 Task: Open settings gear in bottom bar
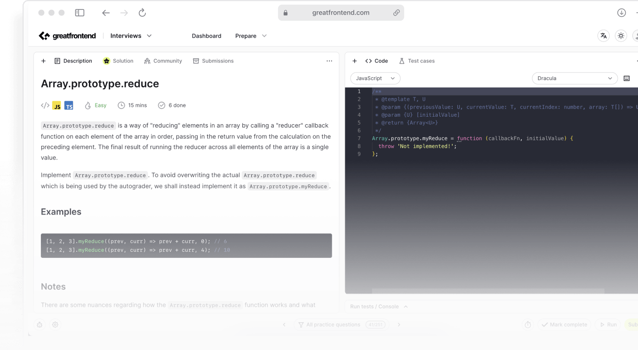[x=55, y=325]
